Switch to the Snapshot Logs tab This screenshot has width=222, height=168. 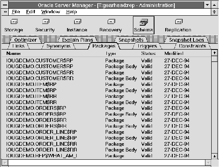click(x=186, y=40)
